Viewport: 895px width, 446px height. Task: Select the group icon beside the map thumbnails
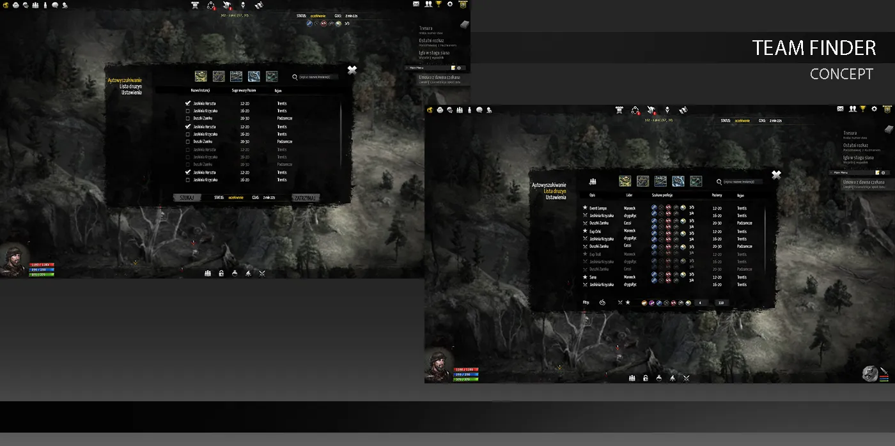[x=593, y=181]
